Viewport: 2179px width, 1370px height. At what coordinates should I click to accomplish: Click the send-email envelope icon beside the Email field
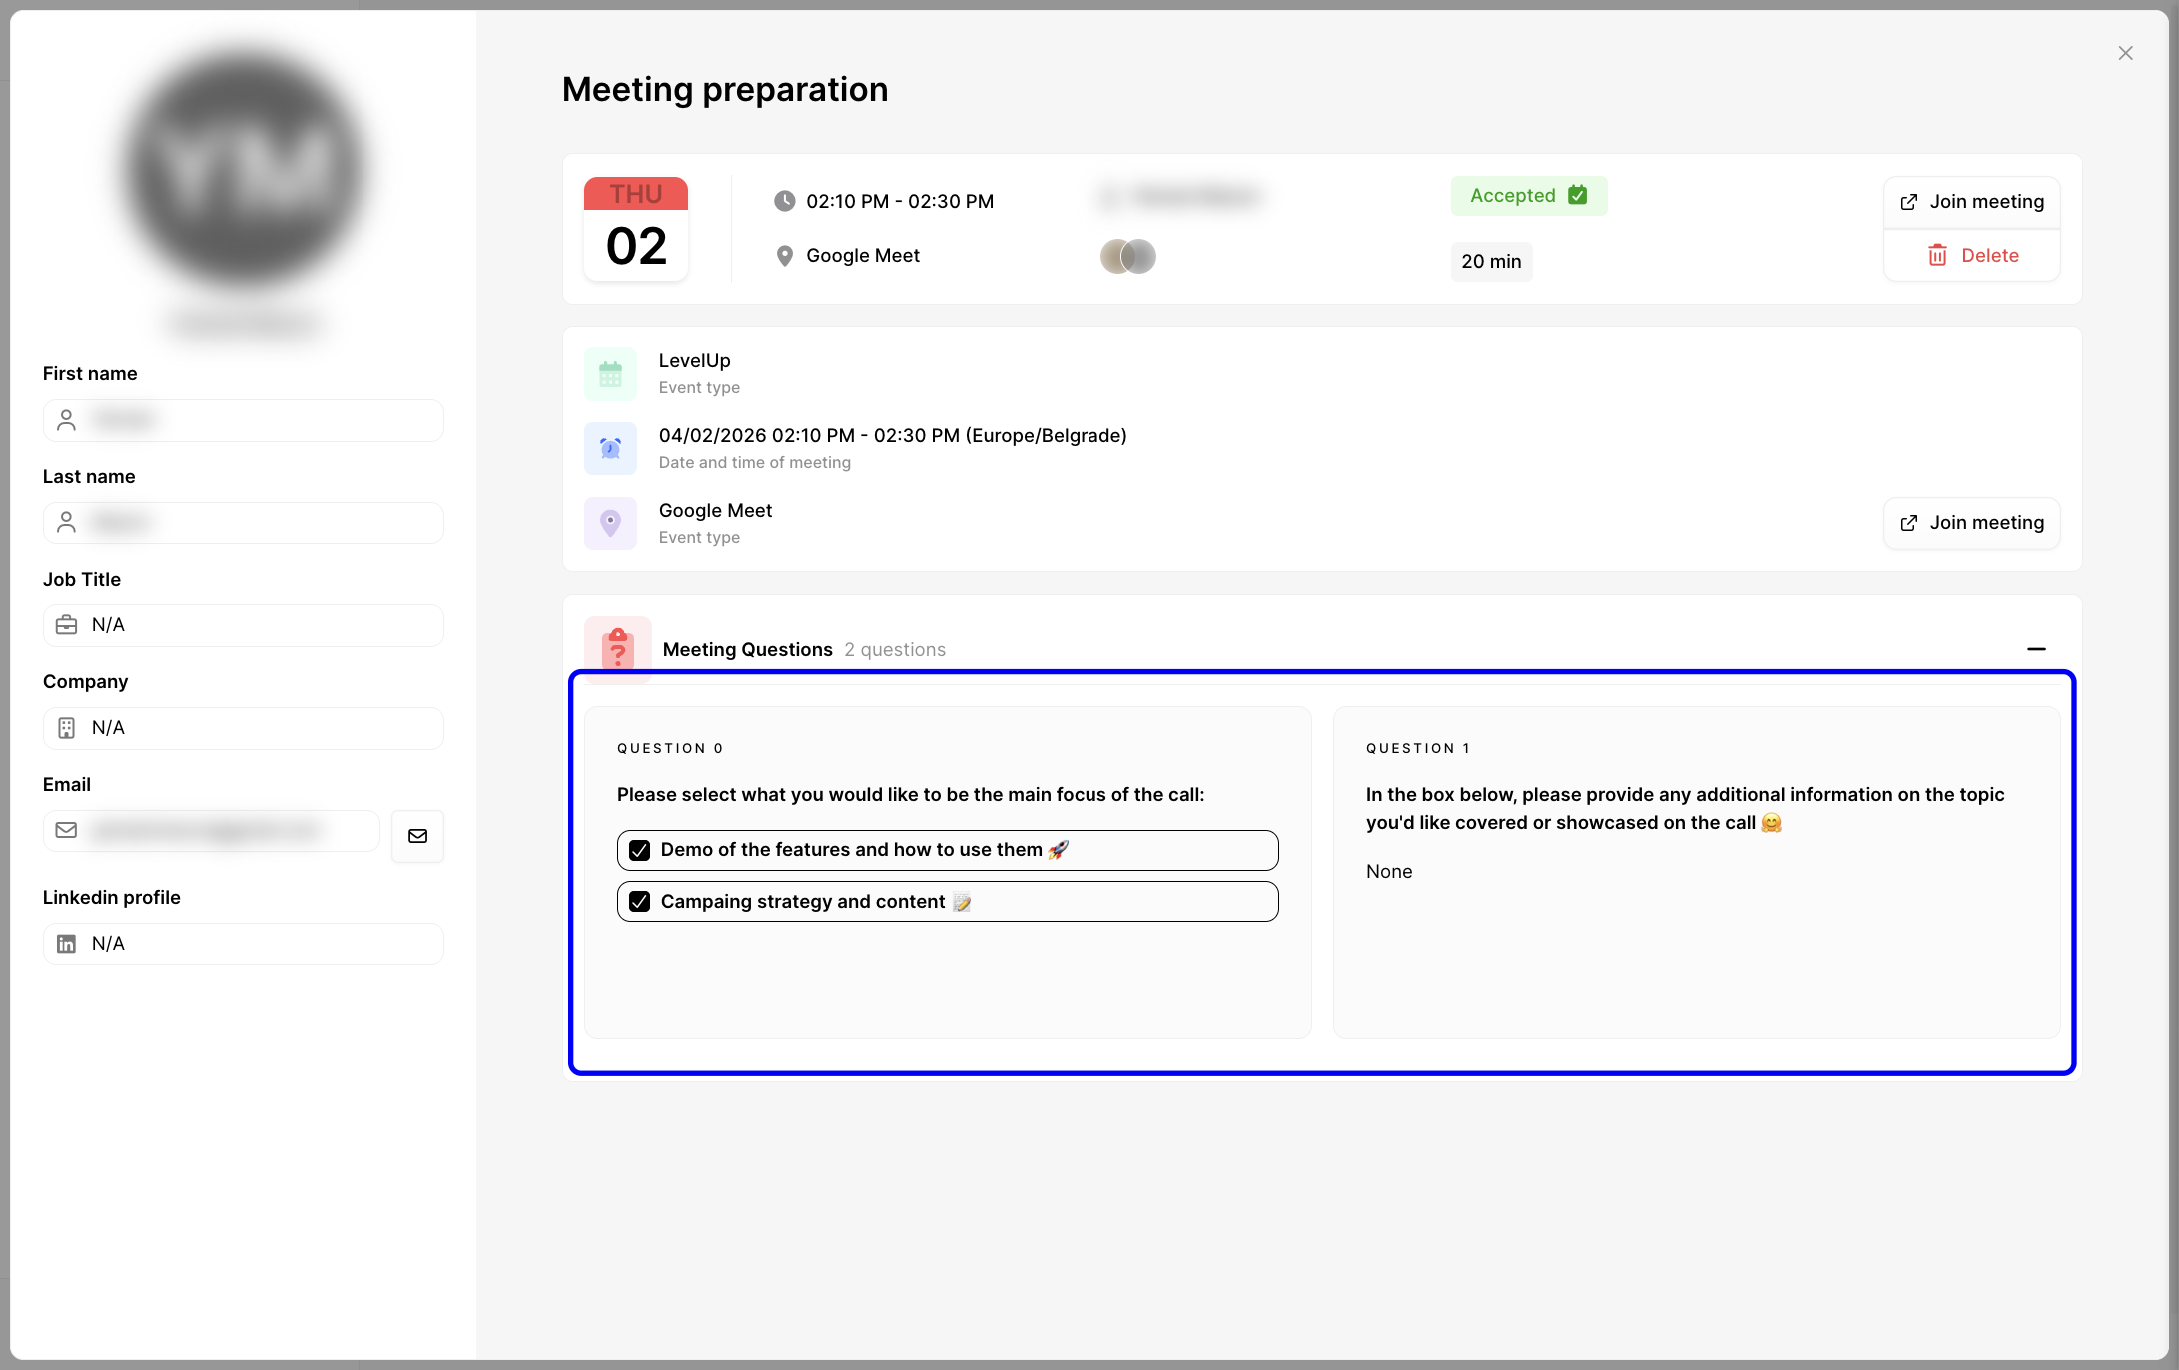(417, 836)
